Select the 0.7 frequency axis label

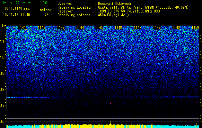coord(3,106)
